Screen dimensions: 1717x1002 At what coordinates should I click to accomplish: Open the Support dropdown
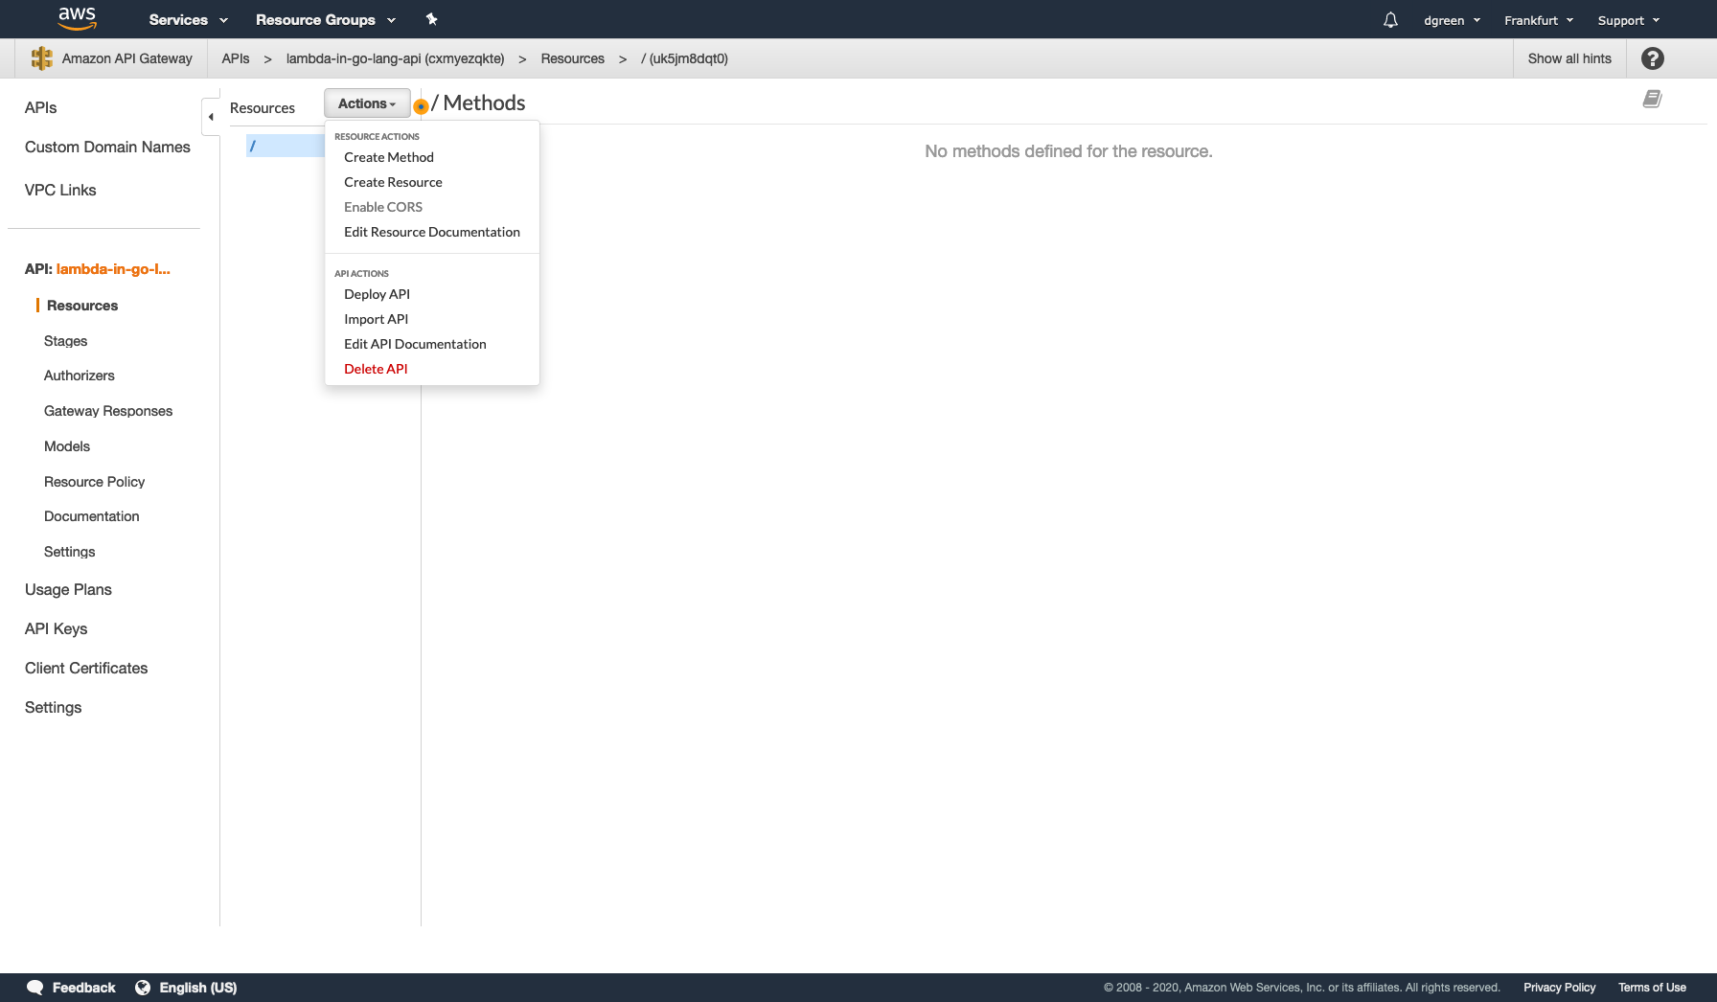tap(1629, 20)
